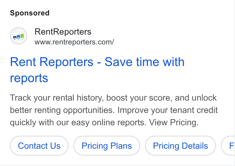Click the Sponsored label
The width and height of the screenshot is (235, 166).
click(30, 13)
